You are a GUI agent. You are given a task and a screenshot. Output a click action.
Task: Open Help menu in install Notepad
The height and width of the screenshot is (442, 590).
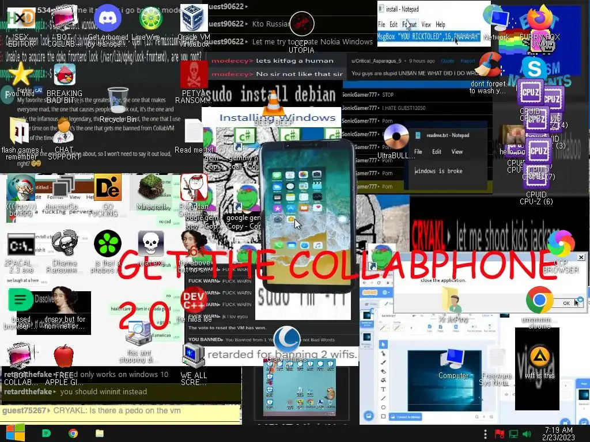point(440,24)
